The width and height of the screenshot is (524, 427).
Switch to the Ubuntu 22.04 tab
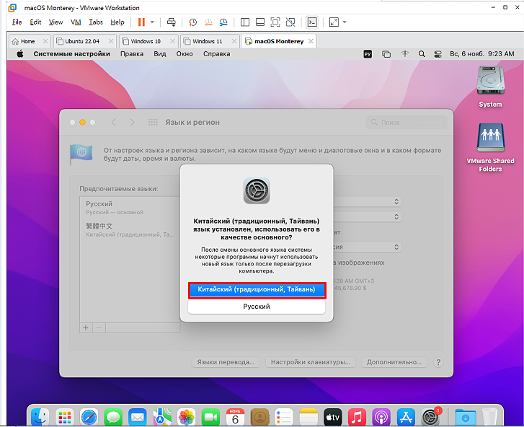point(82,41)
